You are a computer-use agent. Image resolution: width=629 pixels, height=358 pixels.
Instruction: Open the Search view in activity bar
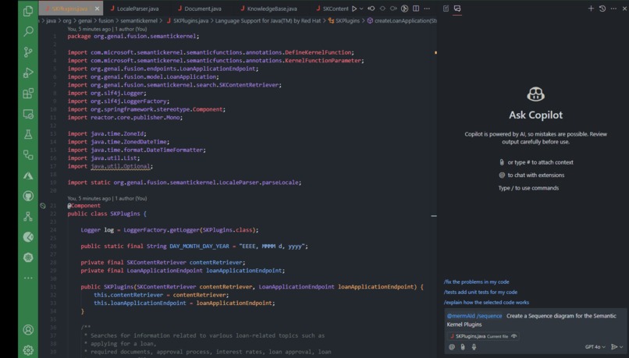28,31
